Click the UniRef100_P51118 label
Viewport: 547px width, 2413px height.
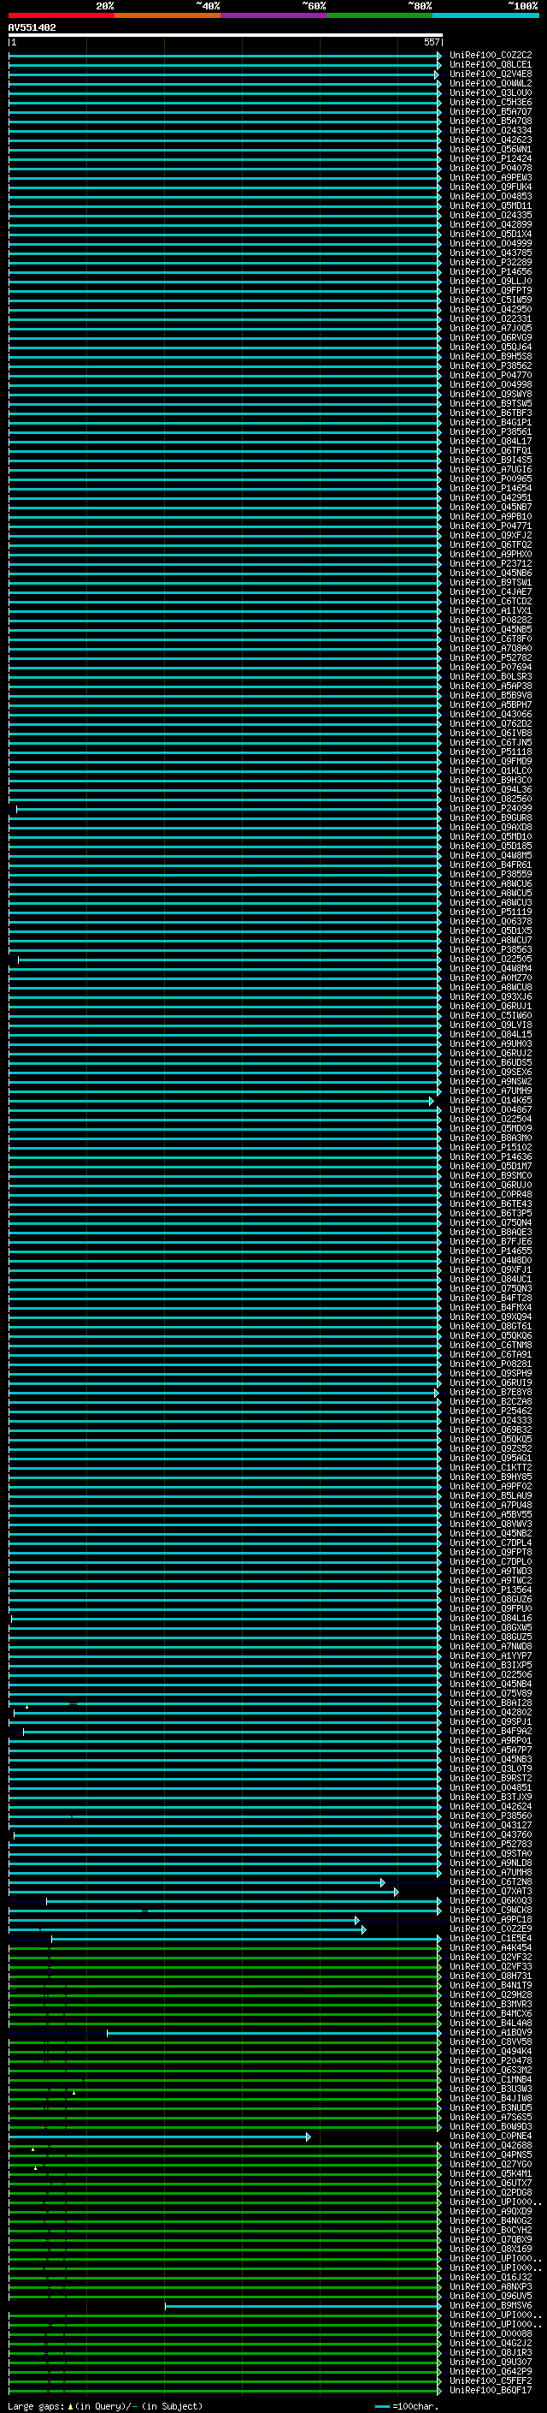pos(490,752)
